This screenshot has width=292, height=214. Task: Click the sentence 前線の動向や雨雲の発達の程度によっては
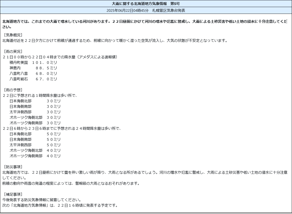point(71,183)
